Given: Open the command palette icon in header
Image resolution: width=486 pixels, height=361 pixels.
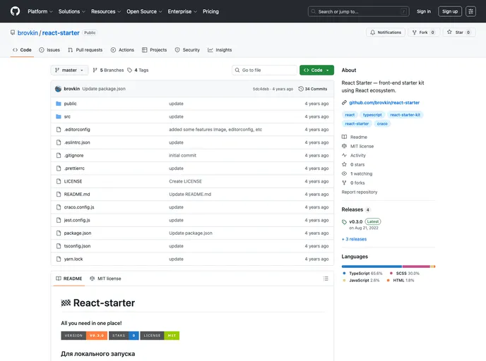Looking at the screenshot, I should tap(470, 11).
